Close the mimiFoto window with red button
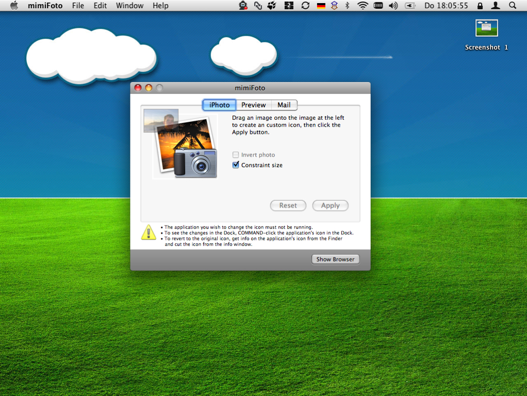 point(138,88)
